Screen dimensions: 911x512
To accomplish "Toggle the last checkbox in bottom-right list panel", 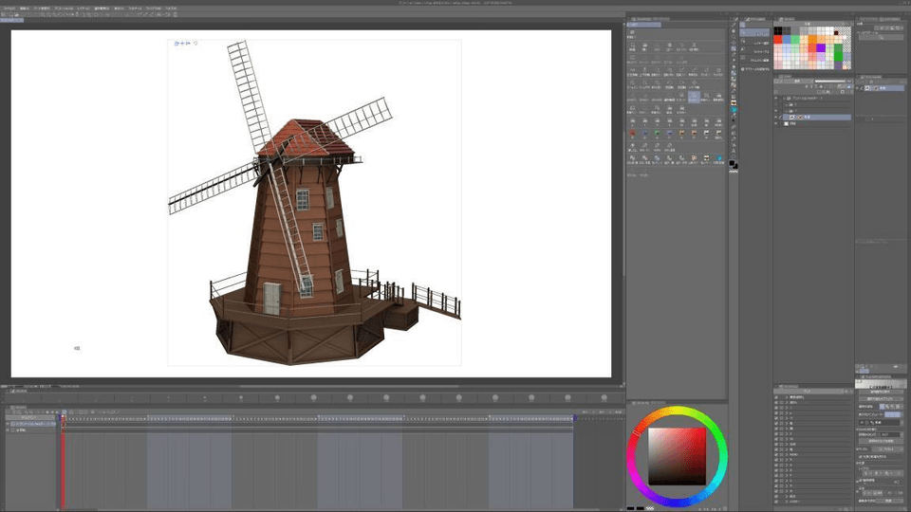I will coord(776,501).
